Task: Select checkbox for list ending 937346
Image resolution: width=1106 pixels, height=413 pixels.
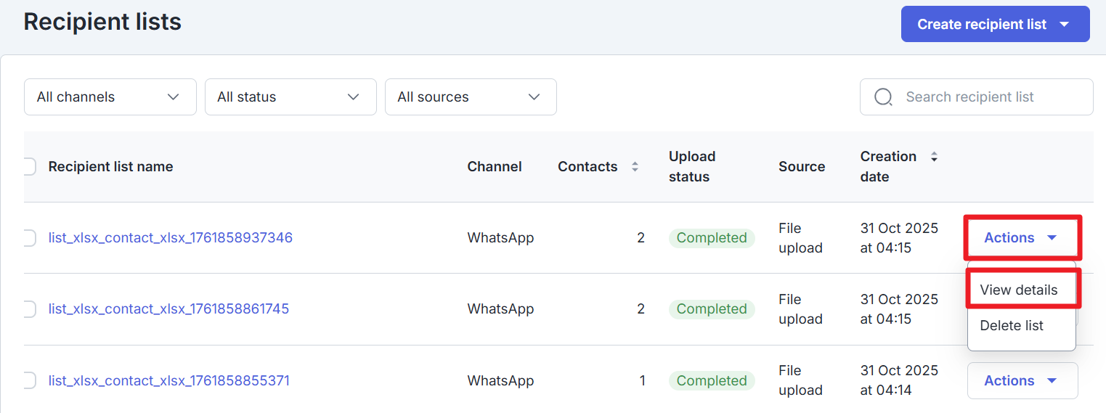Action: 29,238
